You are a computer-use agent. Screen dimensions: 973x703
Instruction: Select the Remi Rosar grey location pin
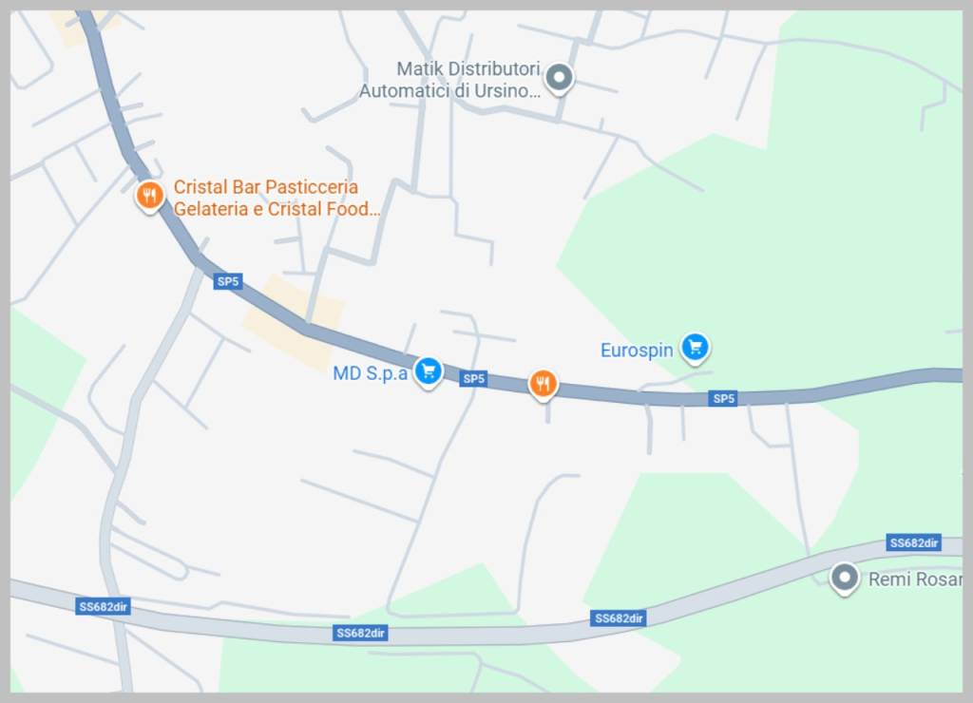844,579
